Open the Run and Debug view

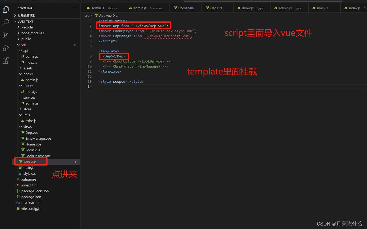6,48
